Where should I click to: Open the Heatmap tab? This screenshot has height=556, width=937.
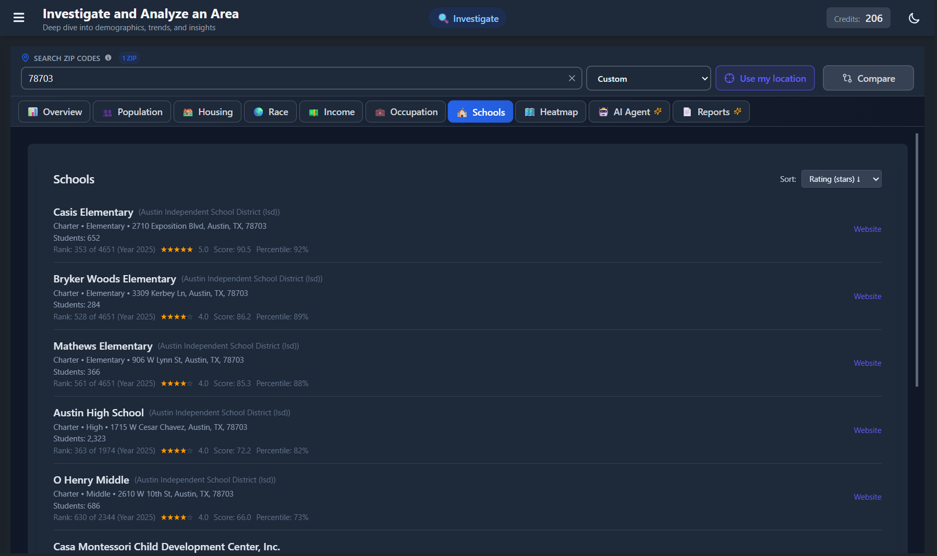(x=551, y=112)
